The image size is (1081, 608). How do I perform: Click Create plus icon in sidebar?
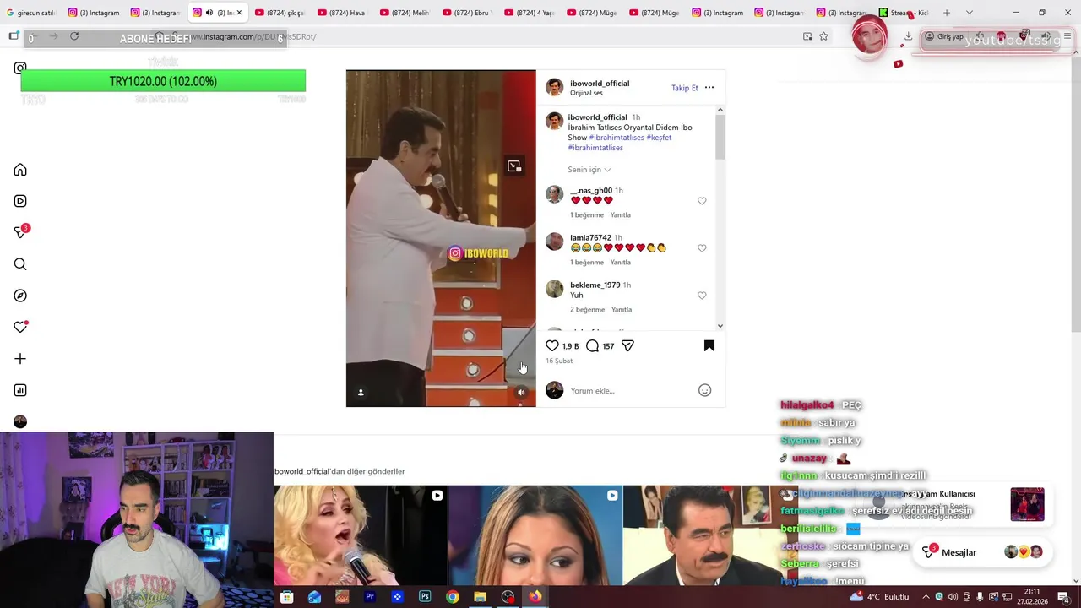pos(20,359)
